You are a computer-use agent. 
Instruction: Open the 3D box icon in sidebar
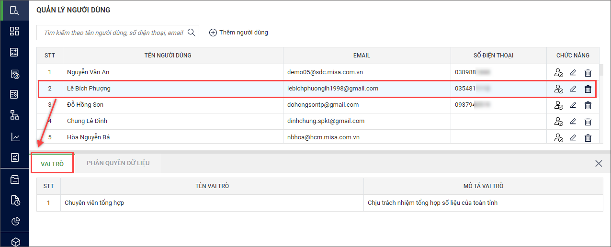14,242
